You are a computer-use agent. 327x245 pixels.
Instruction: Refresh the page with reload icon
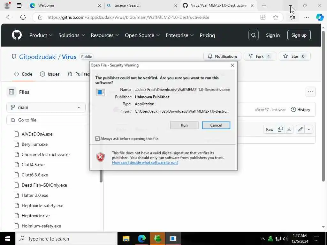pyautogui.click(x=23, y=17)
